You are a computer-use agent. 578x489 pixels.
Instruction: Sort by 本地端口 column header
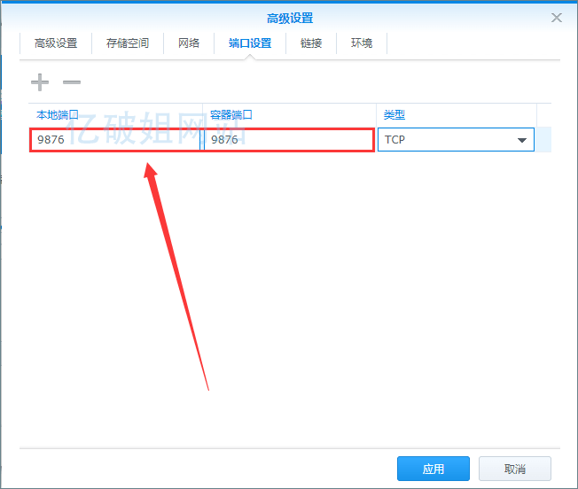pos(115,115)
